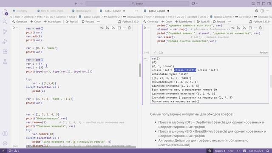The width and height of the screenshot is (272, 153).
Task: Open the Explorer view in activity bar
Action: pos(5,12)
